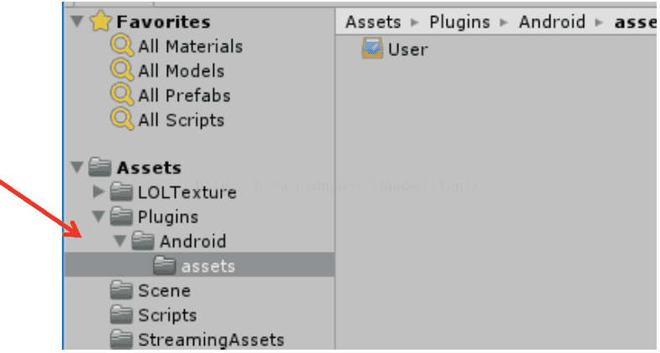Viewport: 660px width, 353px height.
Task: Click the All Materials search icon
Action: point(123,46)
